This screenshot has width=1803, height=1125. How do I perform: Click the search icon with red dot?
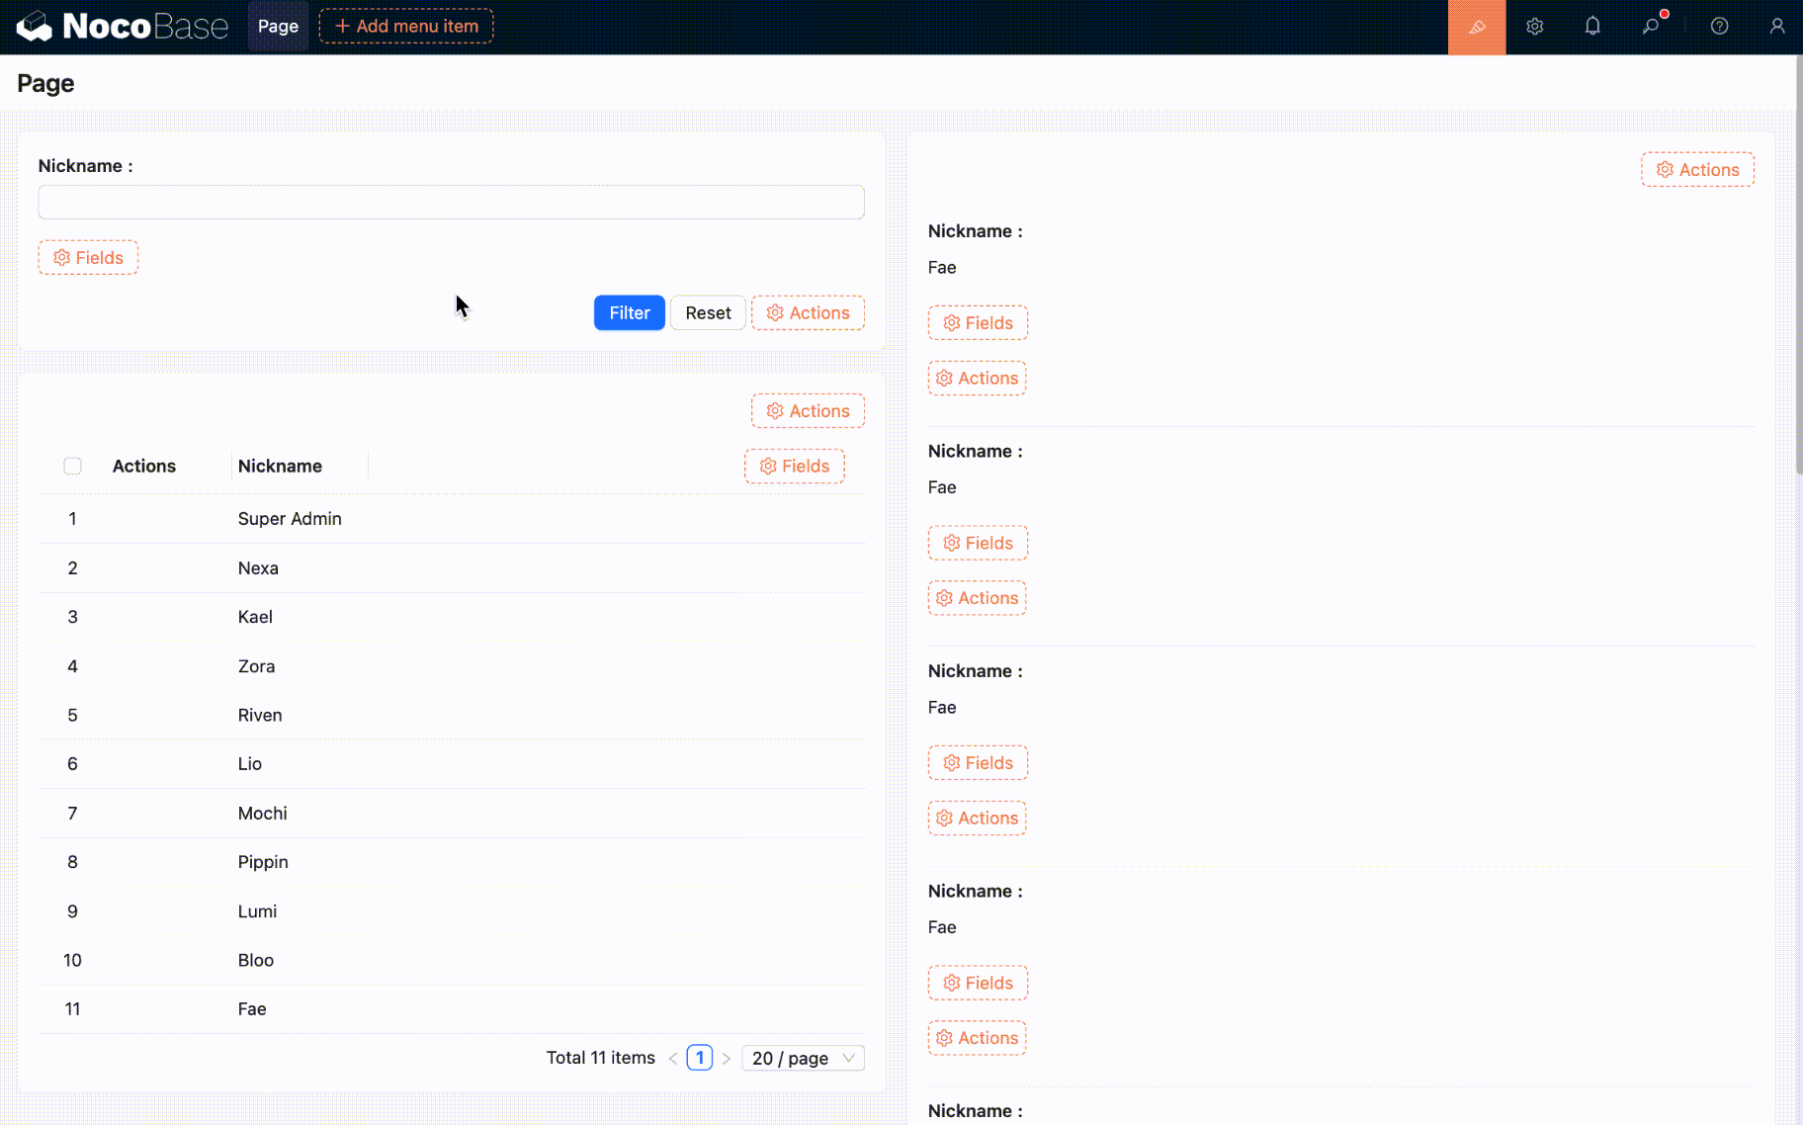point(1651,27)
